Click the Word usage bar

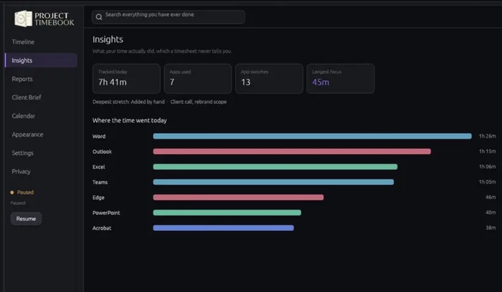point(312,136)
